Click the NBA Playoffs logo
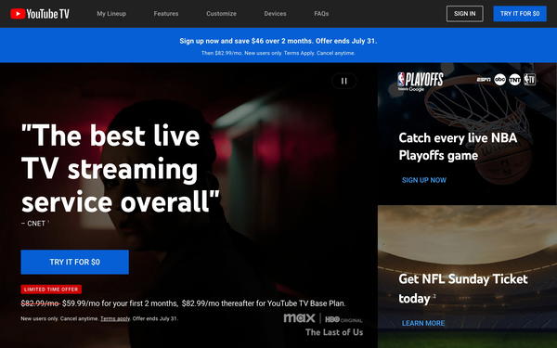Screen dimensions: 557x348 click(421, 82)
